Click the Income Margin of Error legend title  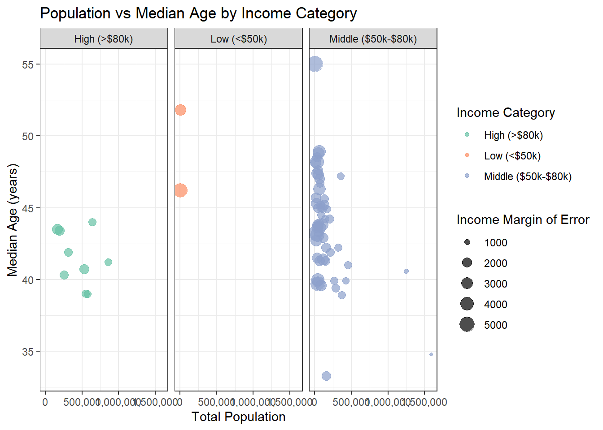523,219
